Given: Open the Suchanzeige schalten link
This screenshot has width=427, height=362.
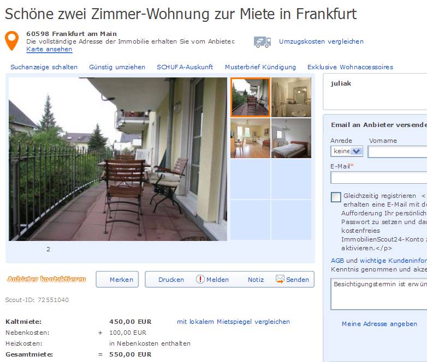Looking at the screenshot, I should [x=44, y=67].
